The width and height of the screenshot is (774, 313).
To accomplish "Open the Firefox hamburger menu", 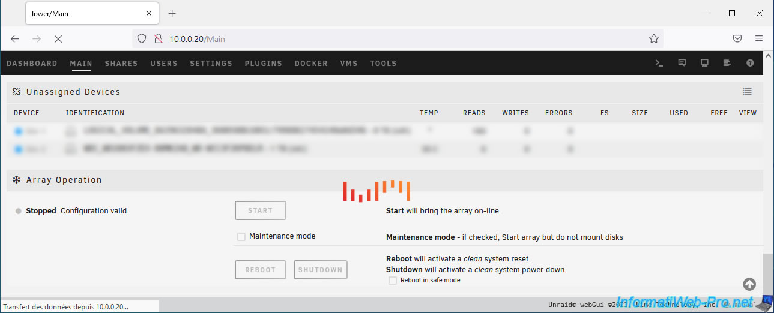I will (x=759, y=38).
